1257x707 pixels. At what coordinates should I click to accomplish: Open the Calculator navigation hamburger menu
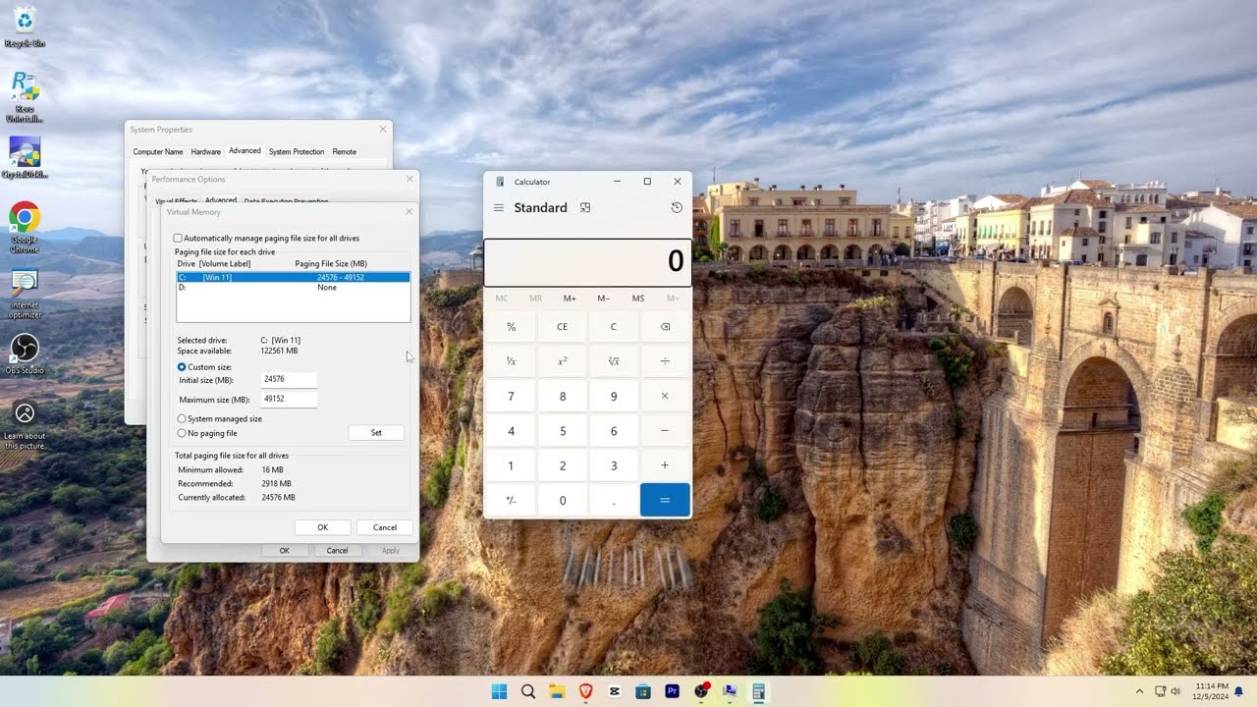coord(499,208)
